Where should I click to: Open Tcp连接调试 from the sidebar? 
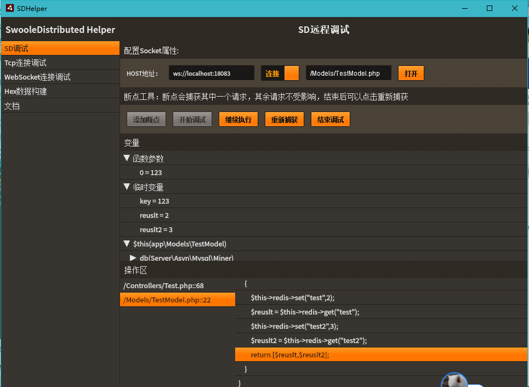(60, 63)
